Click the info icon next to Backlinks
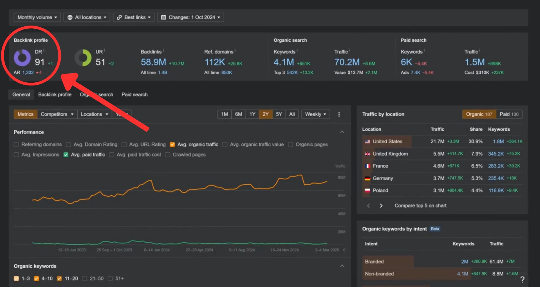 (163, 49)
